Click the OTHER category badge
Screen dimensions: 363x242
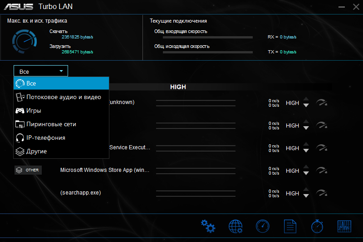28,170
